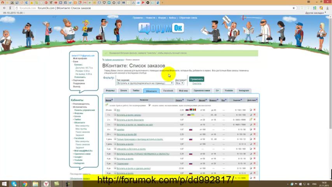This screenshot has width=332, height=187.
Task: Switch to the G+ tab
Action: pos(217,91)
